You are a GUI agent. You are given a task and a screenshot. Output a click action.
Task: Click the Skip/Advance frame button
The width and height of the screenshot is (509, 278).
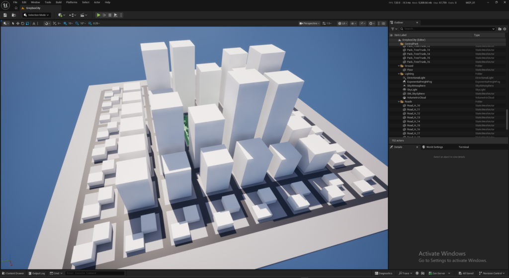[104, 15]
